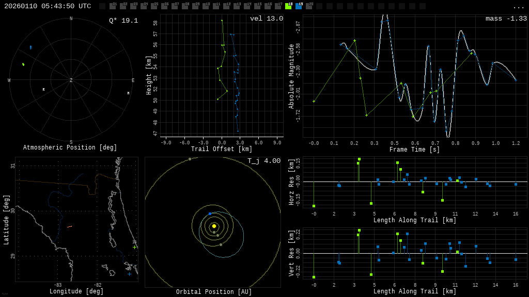This screenshot has height=297, width=529.
Task: Click the blue marker in the polar sky plot
Action: [30, 47]
